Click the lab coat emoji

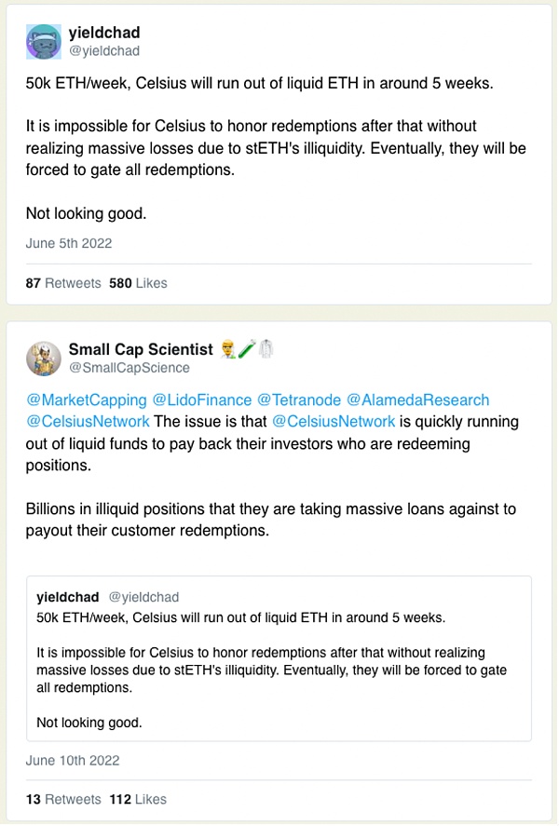click(x=266, y=348)
